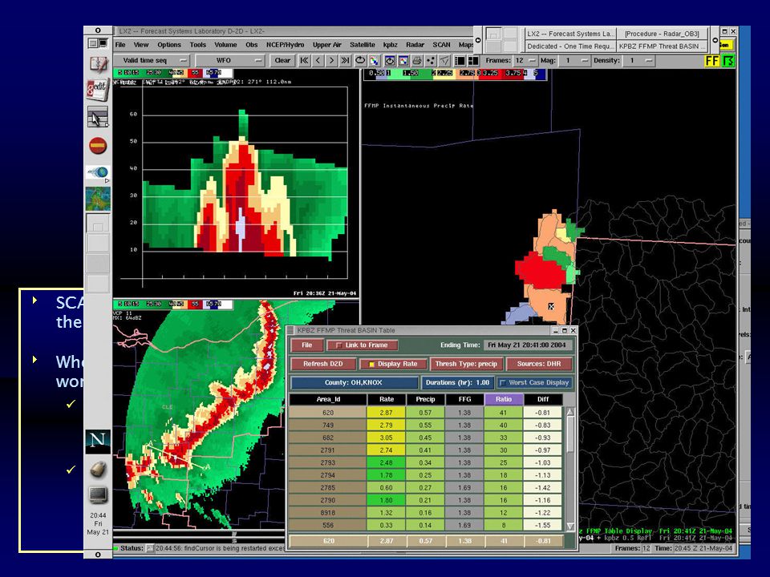This screenshot has height=577, width=770.
Task: Sort by Diff column header
Action: (543, 399)
